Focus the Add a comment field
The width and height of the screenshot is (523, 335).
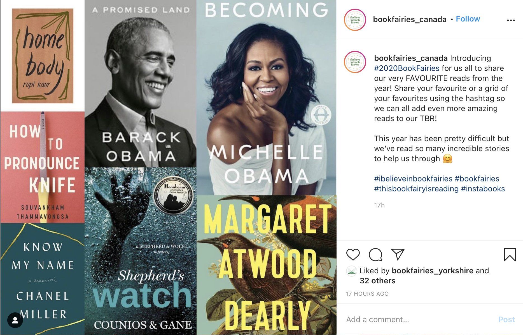point(420,319)
